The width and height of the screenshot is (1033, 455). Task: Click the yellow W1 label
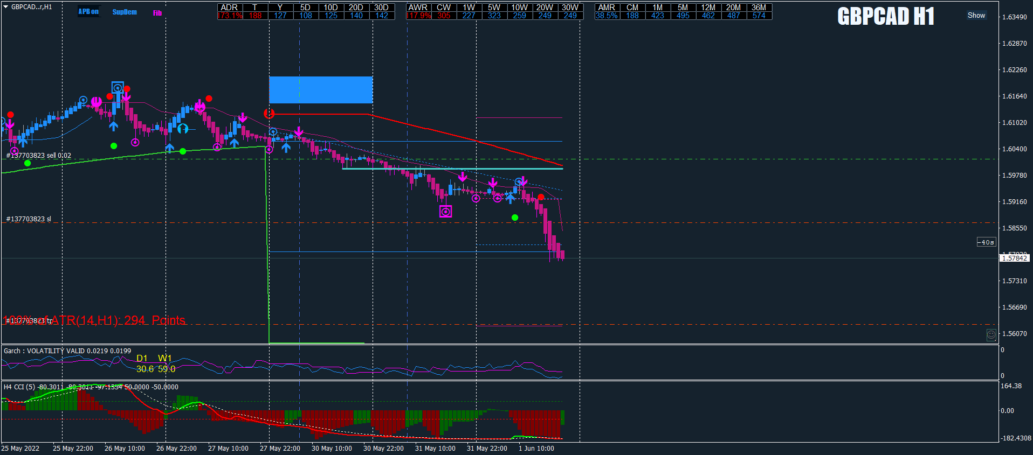(164, 359)
